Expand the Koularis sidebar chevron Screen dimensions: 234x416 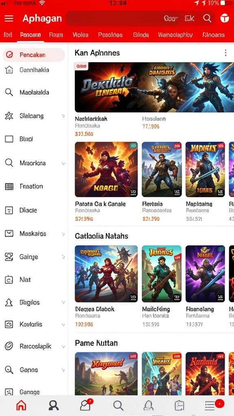63,325
